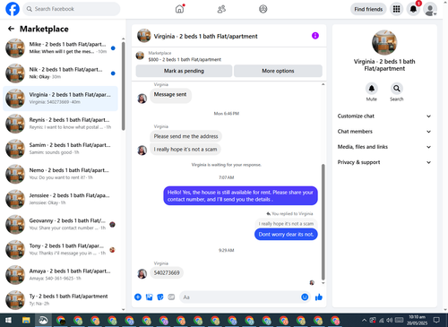Click the 'Hello! Yes, the house is still available' message
Screen dimensions: 448x327
tap(240, 196)
